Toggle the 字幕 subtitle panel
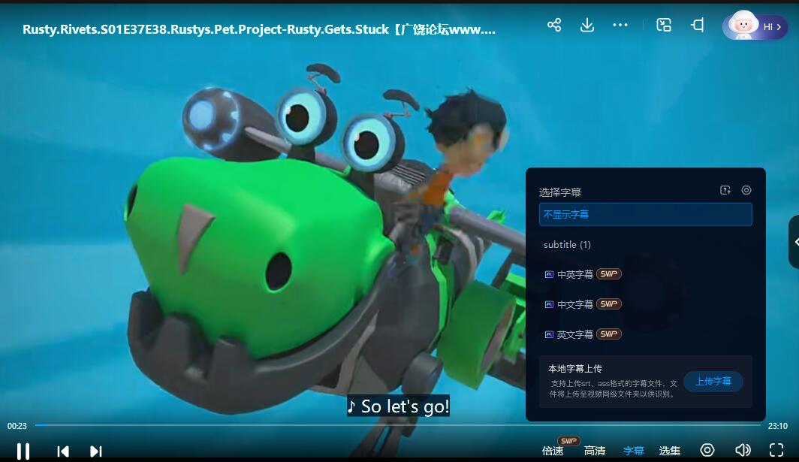Viewport: 799px width, 462px height. (x=634, y=451)
